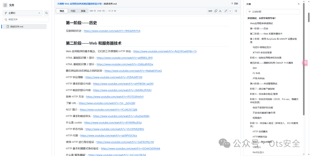Go to outline item 第一阶段——历史
Screen dimensions: 310x156
tap(259, 28)
